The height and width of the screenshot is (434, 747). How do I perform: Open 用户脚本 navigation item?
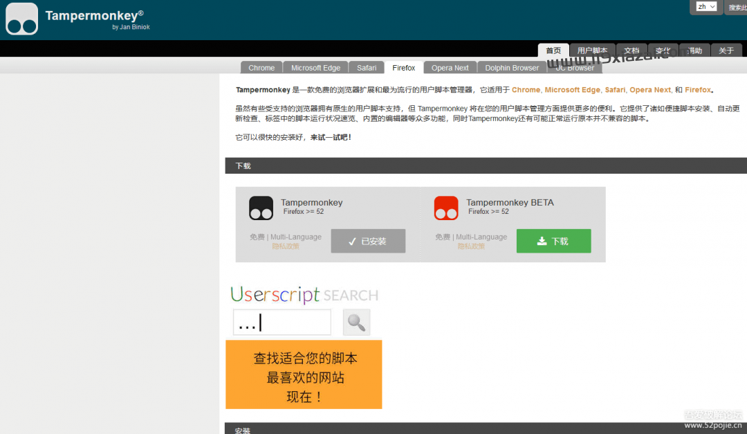click(x=592, y=51)
